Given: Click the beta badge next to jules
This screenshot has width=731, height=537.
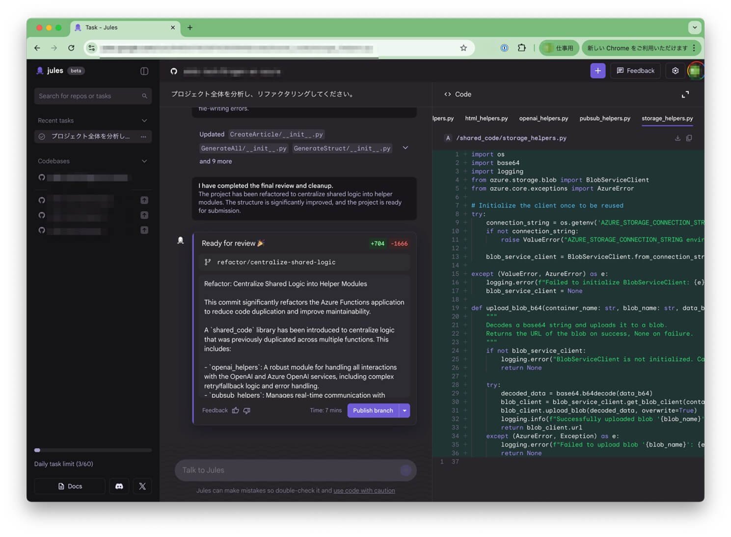Looking at the screenshot, I should 76,71.
